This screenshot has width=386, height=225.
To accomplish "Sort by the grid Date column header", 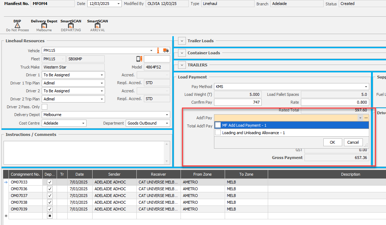I will coord(80,174).
